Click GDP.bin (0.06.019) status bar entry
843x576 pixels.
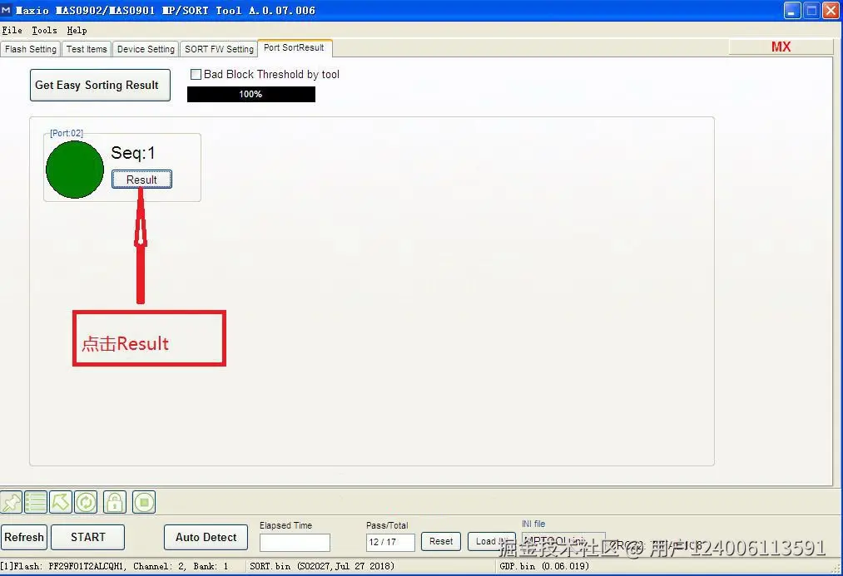544,566
